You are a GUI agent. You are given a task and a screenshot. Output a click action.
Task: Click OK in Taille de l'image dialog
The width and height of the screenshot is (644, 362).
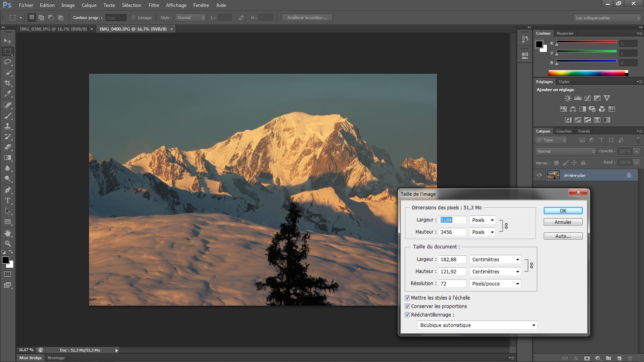pyautogui.click(x=563, y=211)
